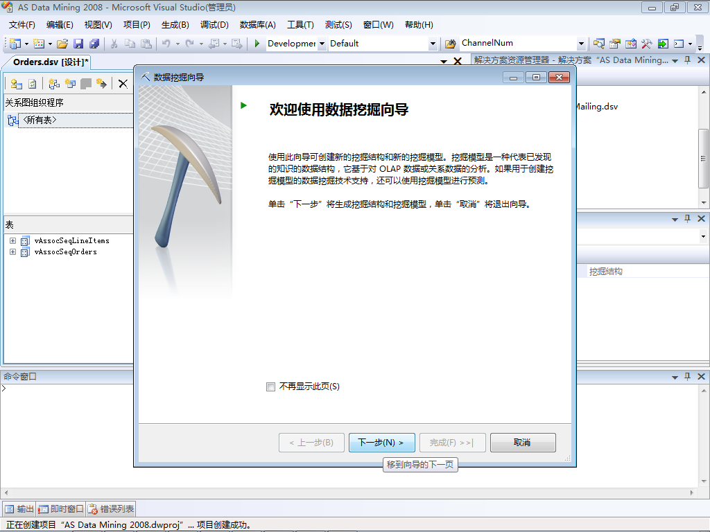Open the Undo history dropdown arrow

coord(177,44)
